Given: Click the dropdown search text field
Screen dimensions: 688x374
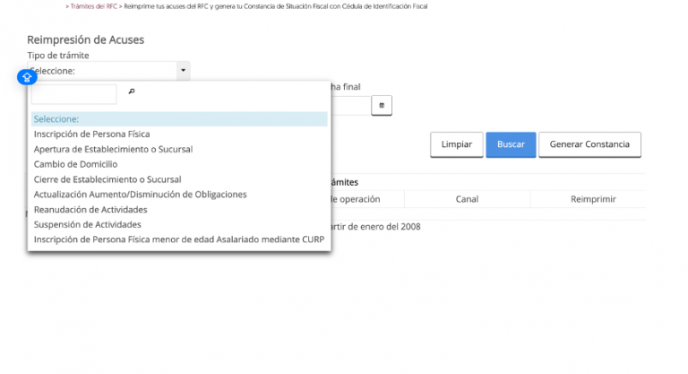Looking at the screenshot, I should pyautogui.click(x=73, y=93).
